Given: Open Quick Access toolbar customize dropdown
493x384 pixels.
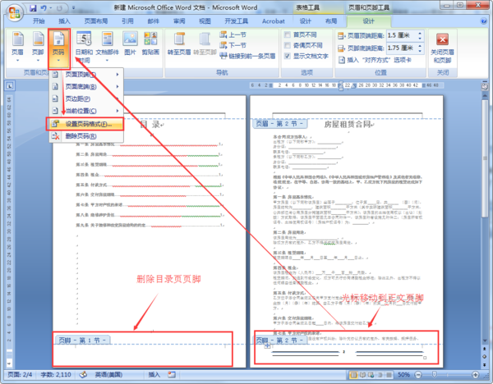Looking at the screenshot, I should [x=74, y=8].
